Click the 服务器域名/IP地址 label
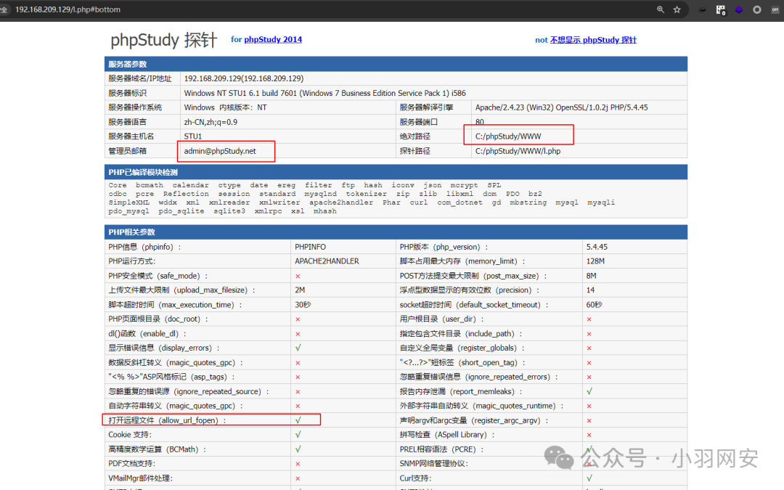Image resolution: width=784 pixels, height=490 pixels. click(140, 78)
